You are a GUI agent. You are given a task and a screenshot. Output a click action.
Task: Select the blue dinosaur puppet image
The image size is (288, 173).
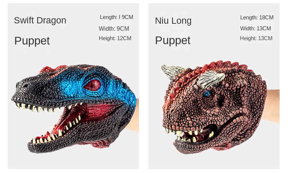[74, 109]
